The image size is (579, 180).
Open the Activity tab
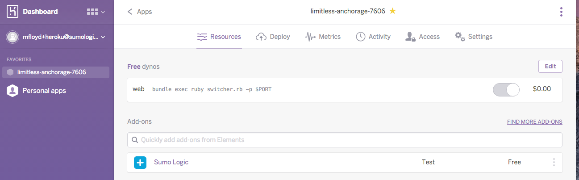[373, 37]
